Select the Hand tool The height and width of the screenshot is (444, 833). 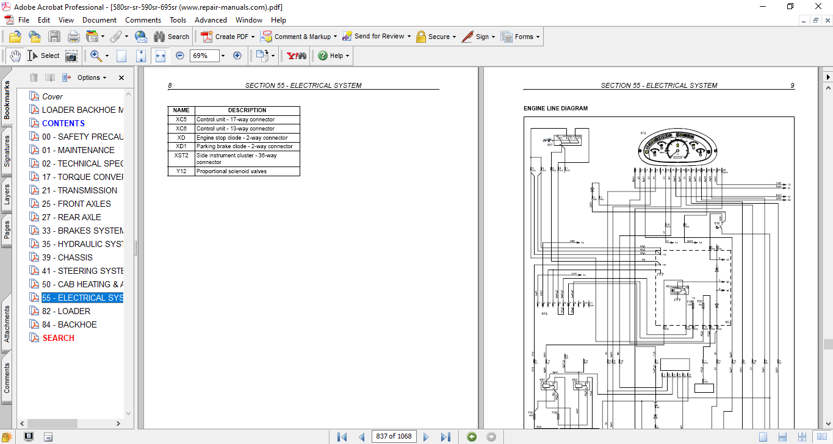tap(15, 56)
